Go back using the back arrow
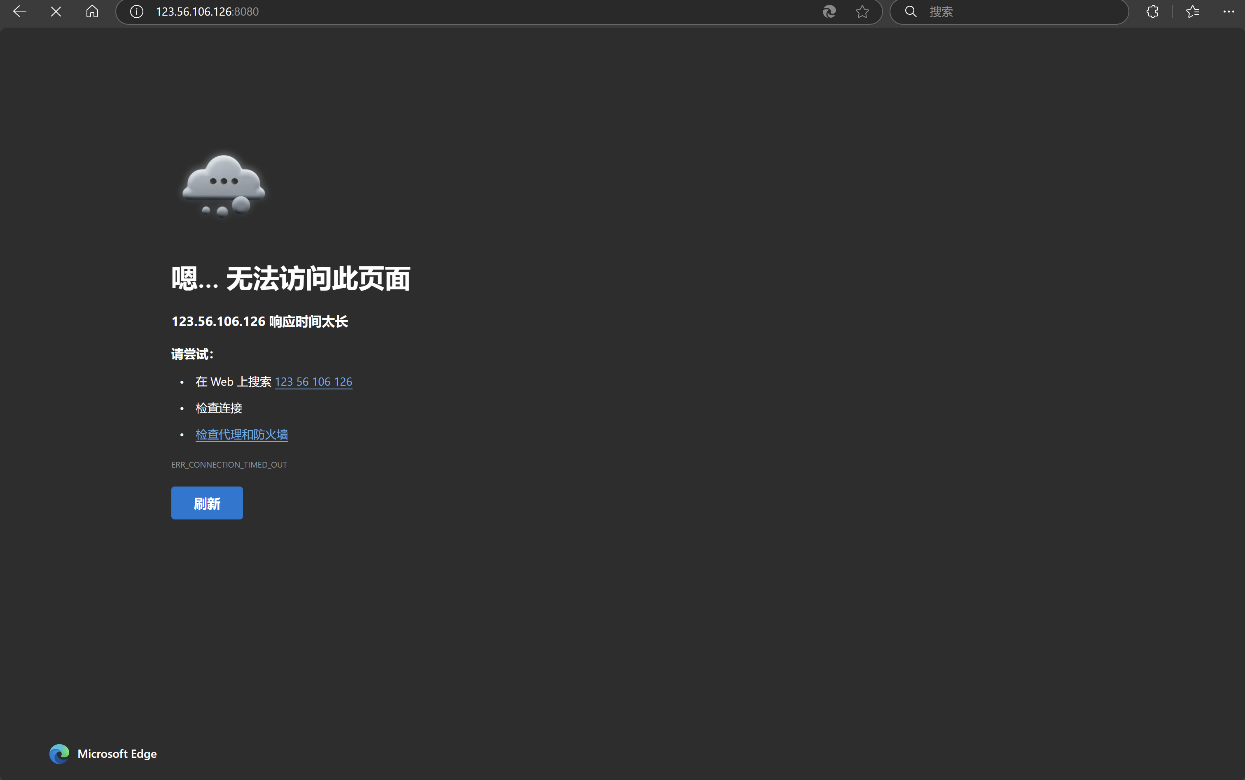Screen dimensions: 1245x780 pyautogui.click(x=20, y=12)
